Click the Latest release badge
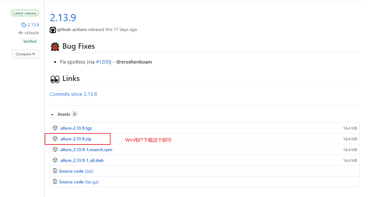Screen dimensions: 370x197 tap(25, 13)
